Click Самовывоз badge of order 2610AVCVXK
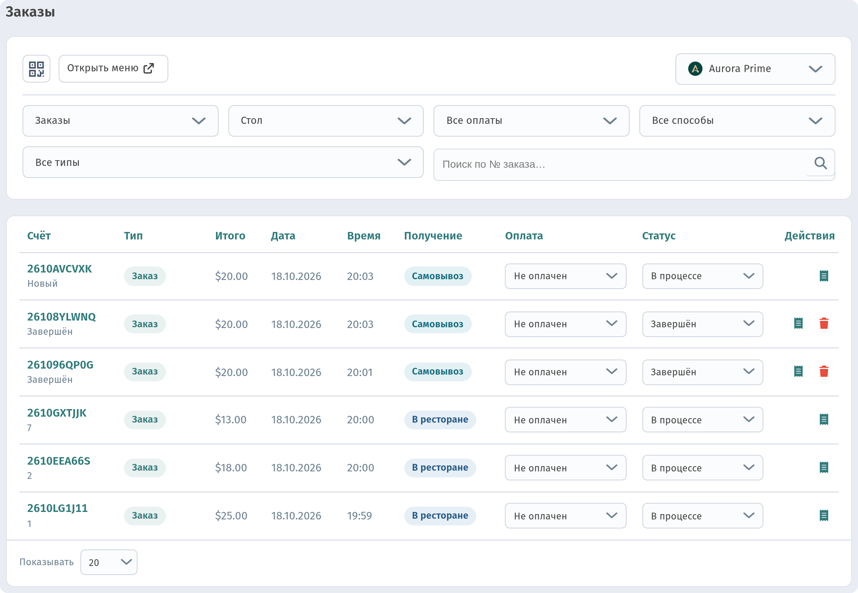The image size is (858, 593). pos(438,276)
